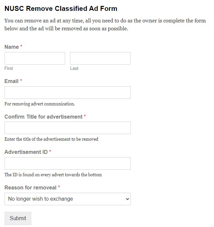Click the "Email" field label

(12, 81)
